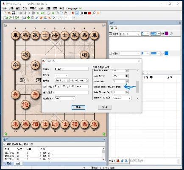Toggle the second checkbox in the bottom-left panel
184x170 pixels.
tap(22, 144)
